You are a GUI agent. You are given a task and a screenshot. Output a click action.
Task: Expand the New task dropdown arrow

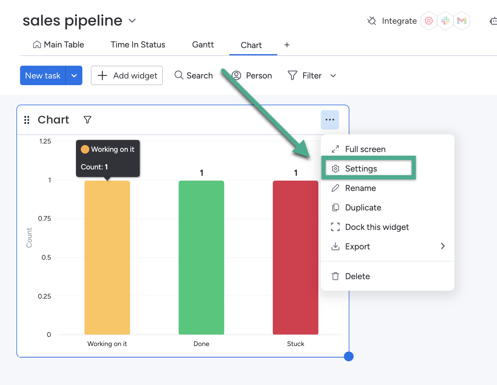(74, 76)
